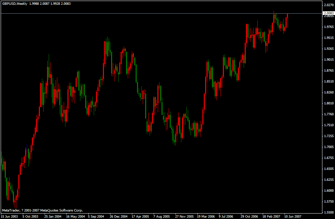This screenshot has width=335, height=219.
Task: Select the 2.0270 price axis label
Action: [329, 5]
